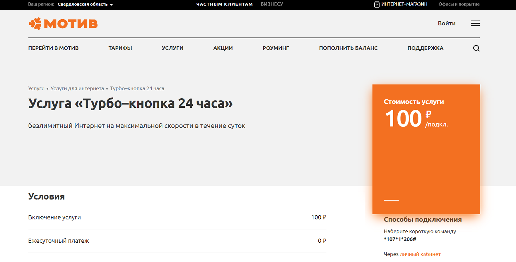Open the личный кабинет link
The height and width of the screenshot is (262, 516).
420,254
